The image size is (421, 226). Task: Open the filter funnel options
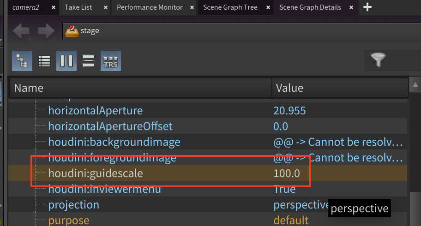click(x=379, y=59)
